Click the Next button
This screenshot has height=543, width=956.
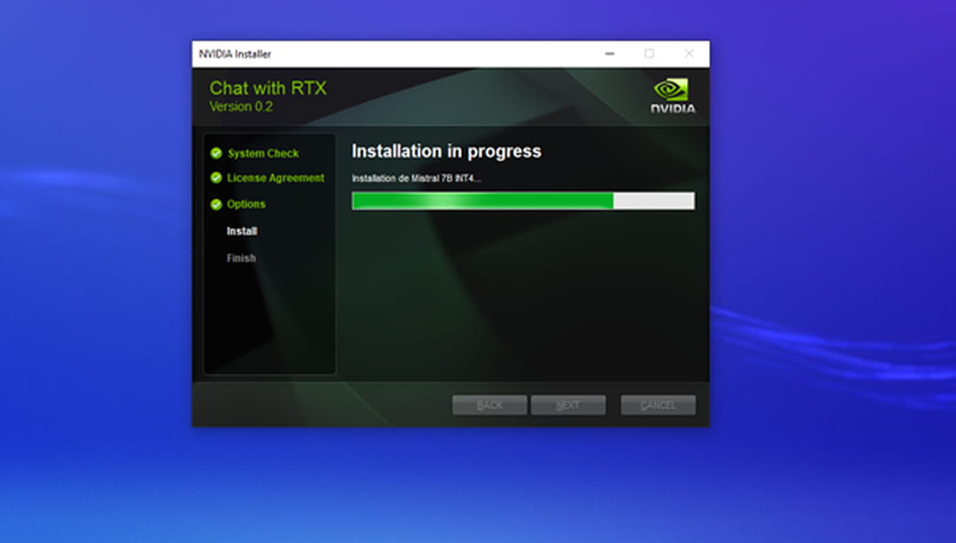click(x=568, y=405)
